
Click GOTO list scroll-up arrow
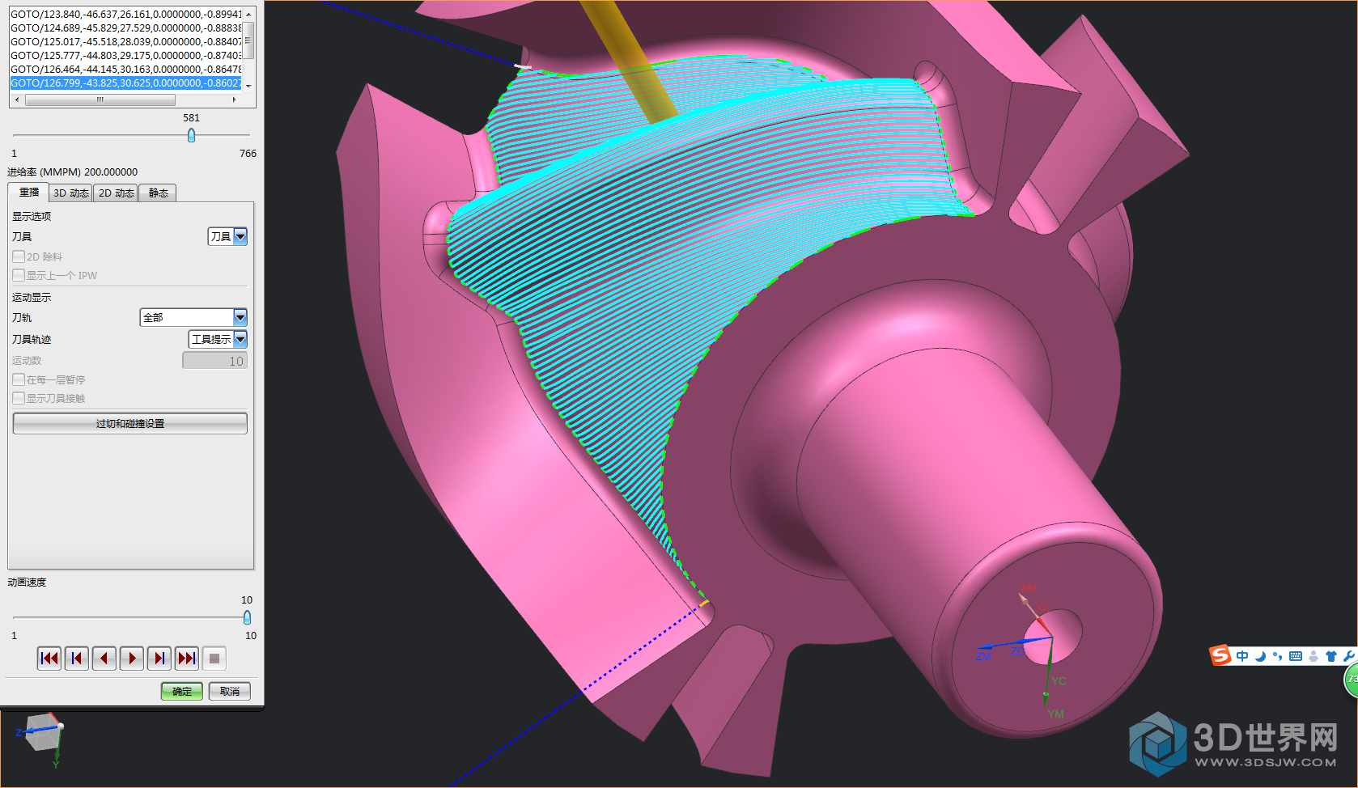pos(249,15)
